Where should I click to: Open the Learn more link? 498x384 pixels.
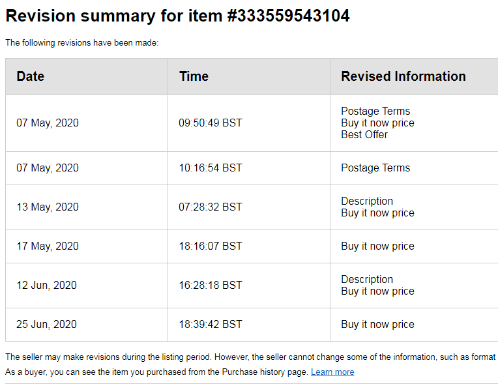pos(332,372)
